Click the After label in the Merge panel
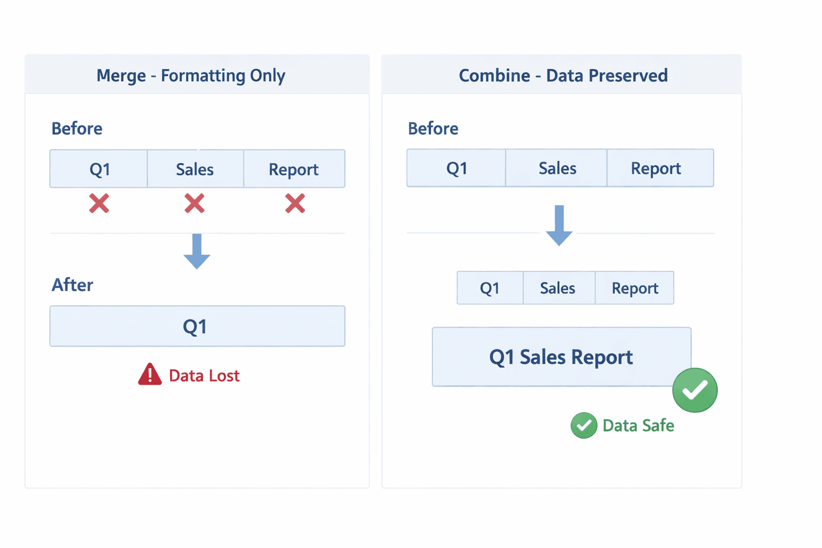The height and width of the screenshot is (548, 822). [x=72, y=285]
